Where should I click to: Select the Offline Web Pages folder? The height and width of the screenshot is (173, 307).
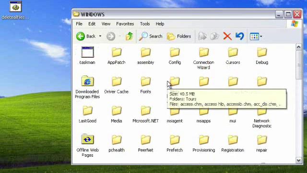(x=87, y=146)
